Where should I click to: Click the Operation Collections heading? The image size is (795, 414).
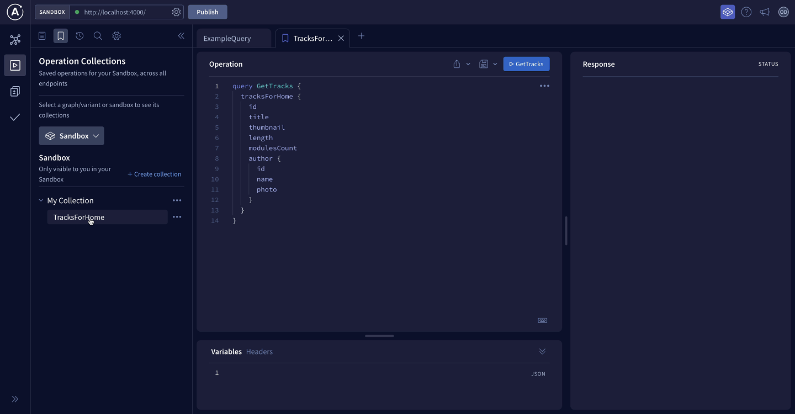pyautogui.click(x=82, y=61)
